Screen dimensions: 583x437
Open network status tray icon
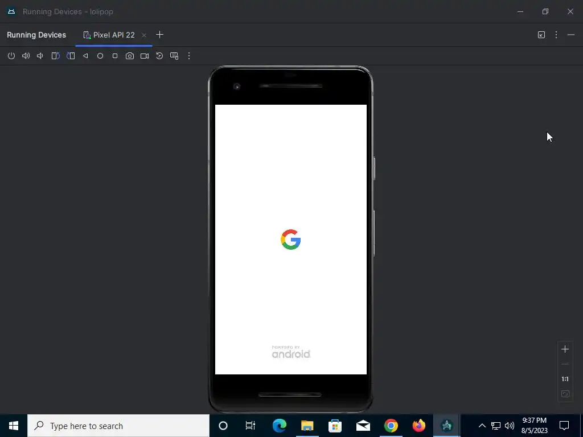click(x=496, y=426)
